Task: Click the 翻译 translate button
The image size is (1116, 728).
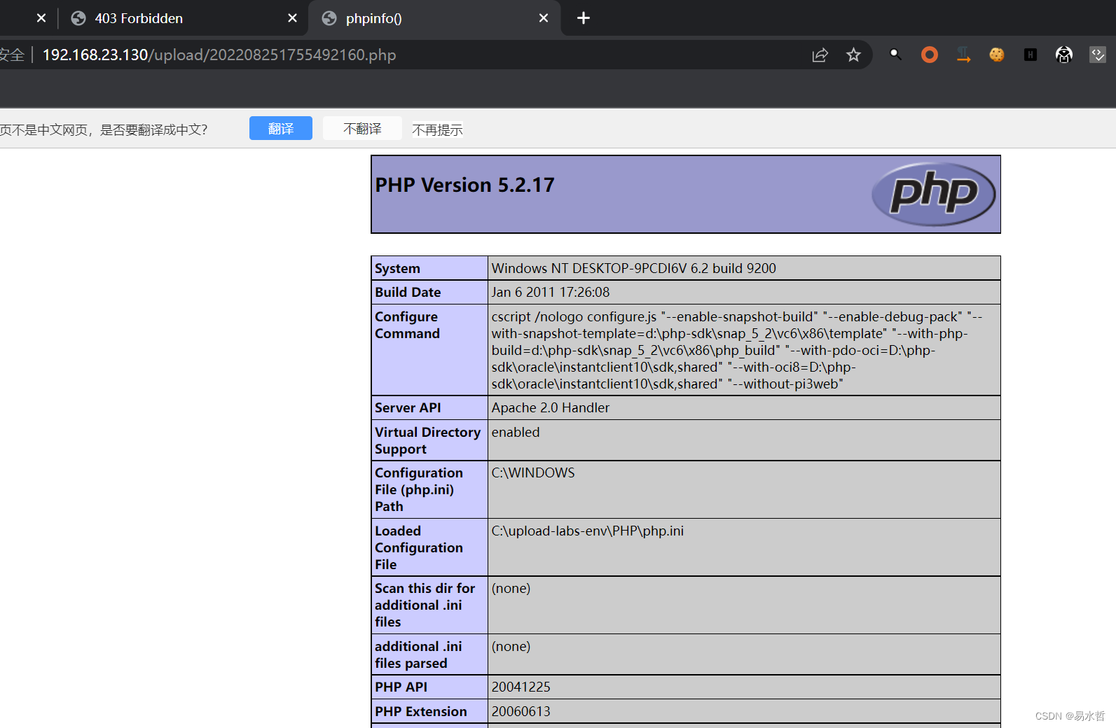Action: click(281, 128)
